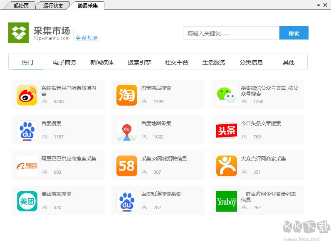Open the Meituan merchant search icon

[27, 201]
